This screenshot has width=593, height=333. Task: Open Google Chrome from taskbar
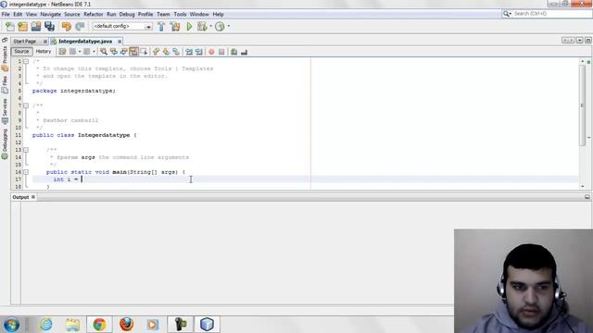(99, 325)
